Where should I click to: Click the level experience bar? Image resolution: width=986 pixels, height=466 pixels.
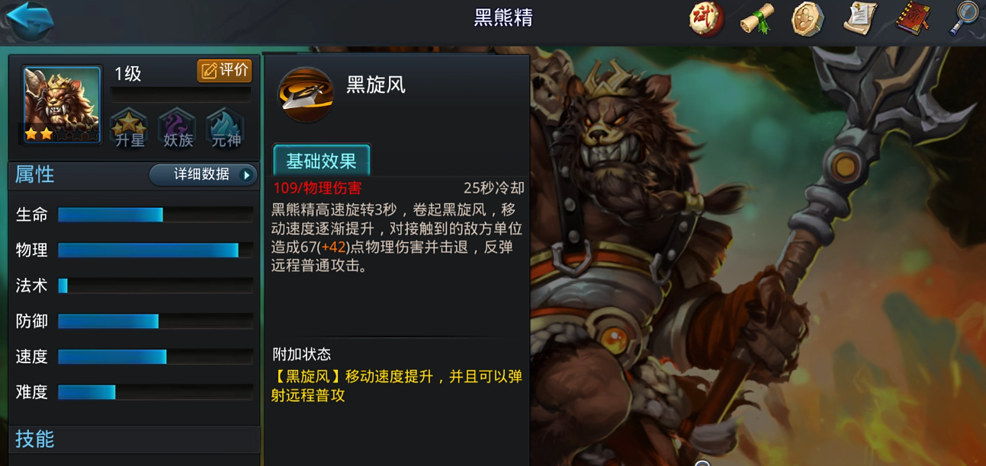[x=181, y=94]
